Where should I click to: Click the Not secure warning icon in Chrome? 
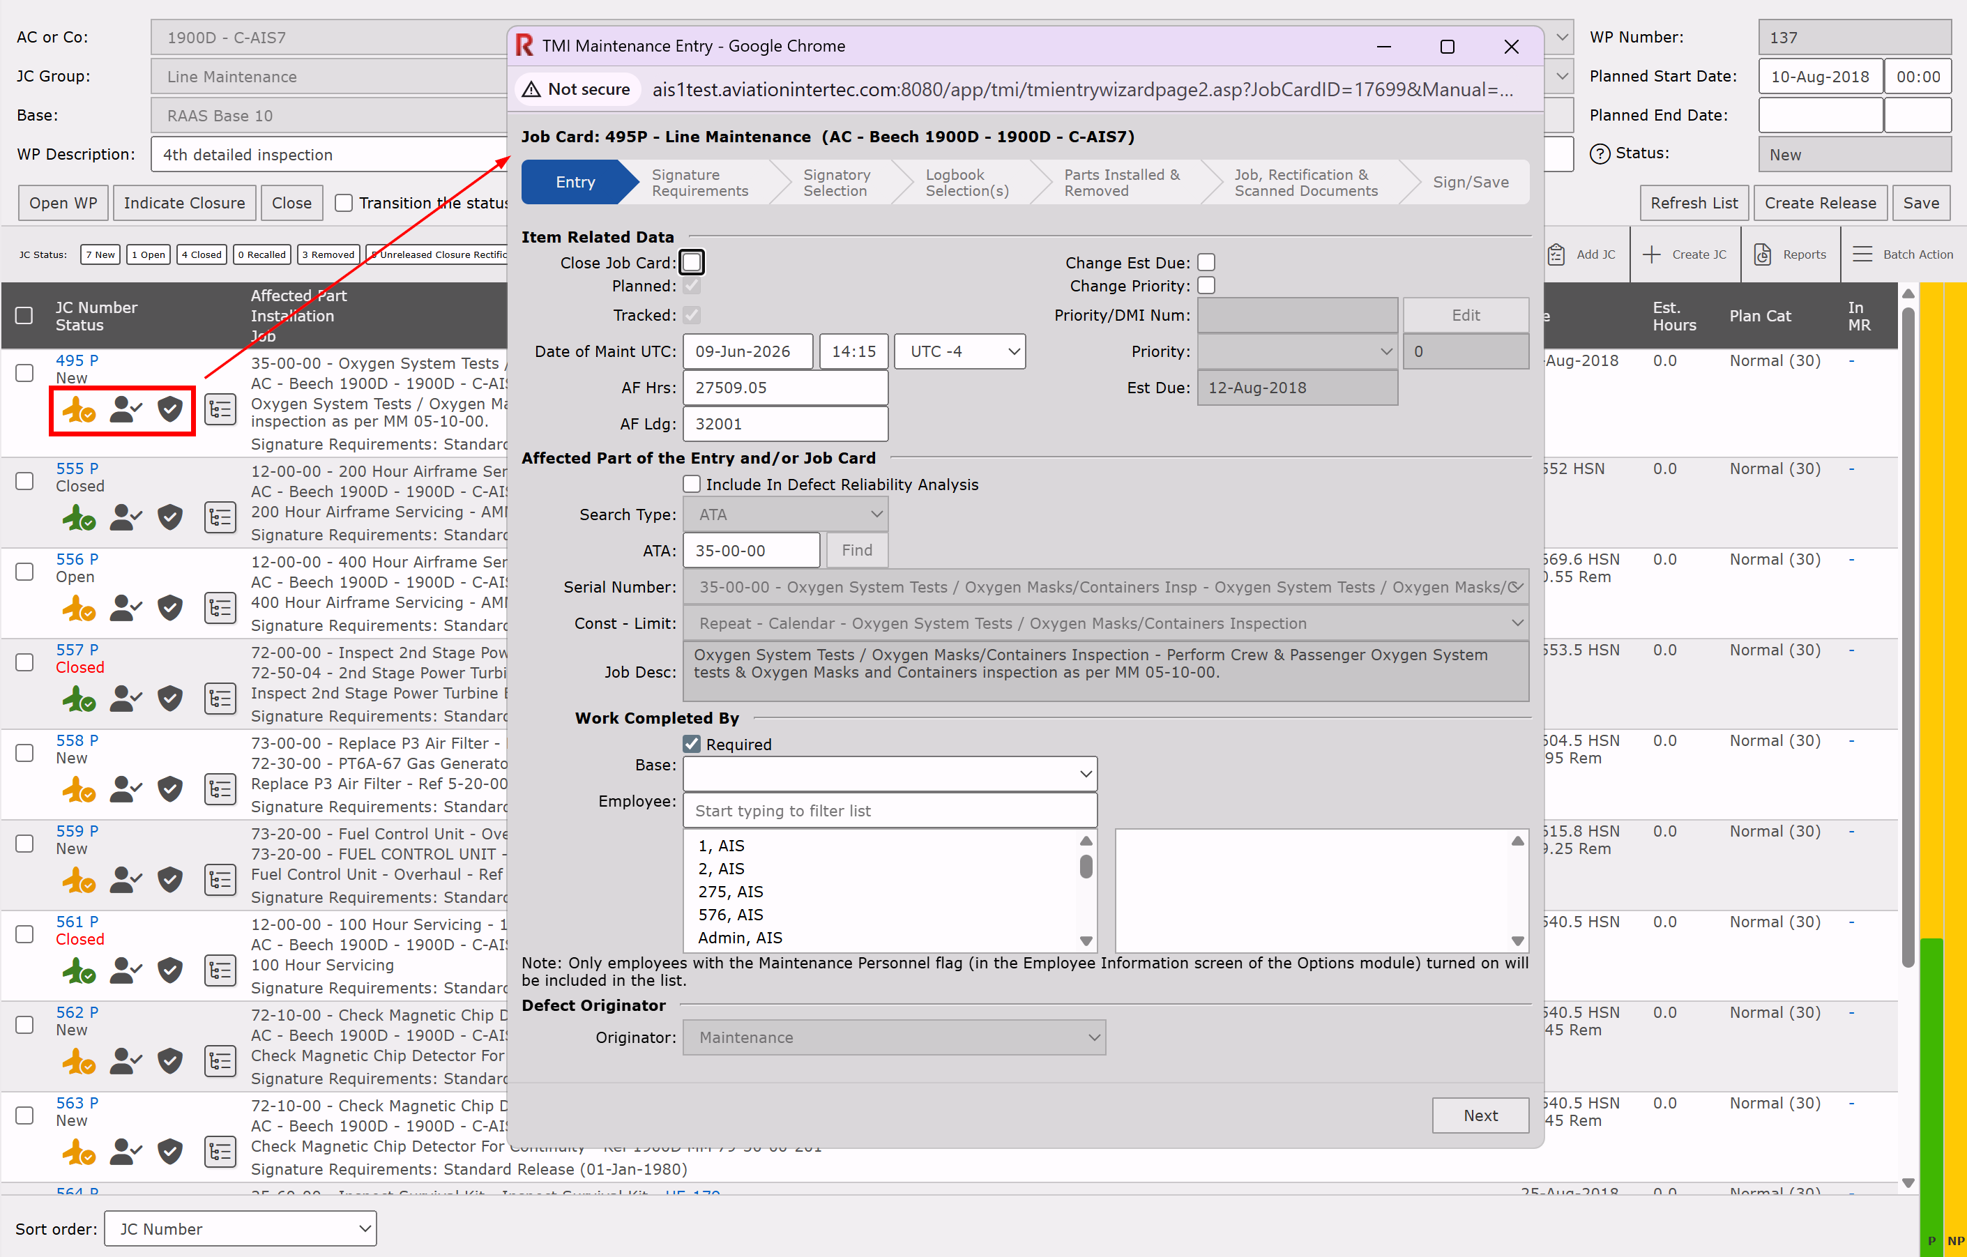point(531,89)
